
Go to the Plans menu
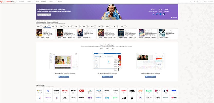tap(38, 2)
